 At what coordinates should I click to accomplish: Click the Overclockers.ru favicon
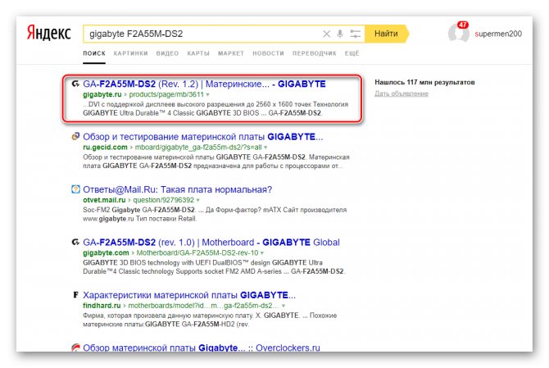(75, 348)
